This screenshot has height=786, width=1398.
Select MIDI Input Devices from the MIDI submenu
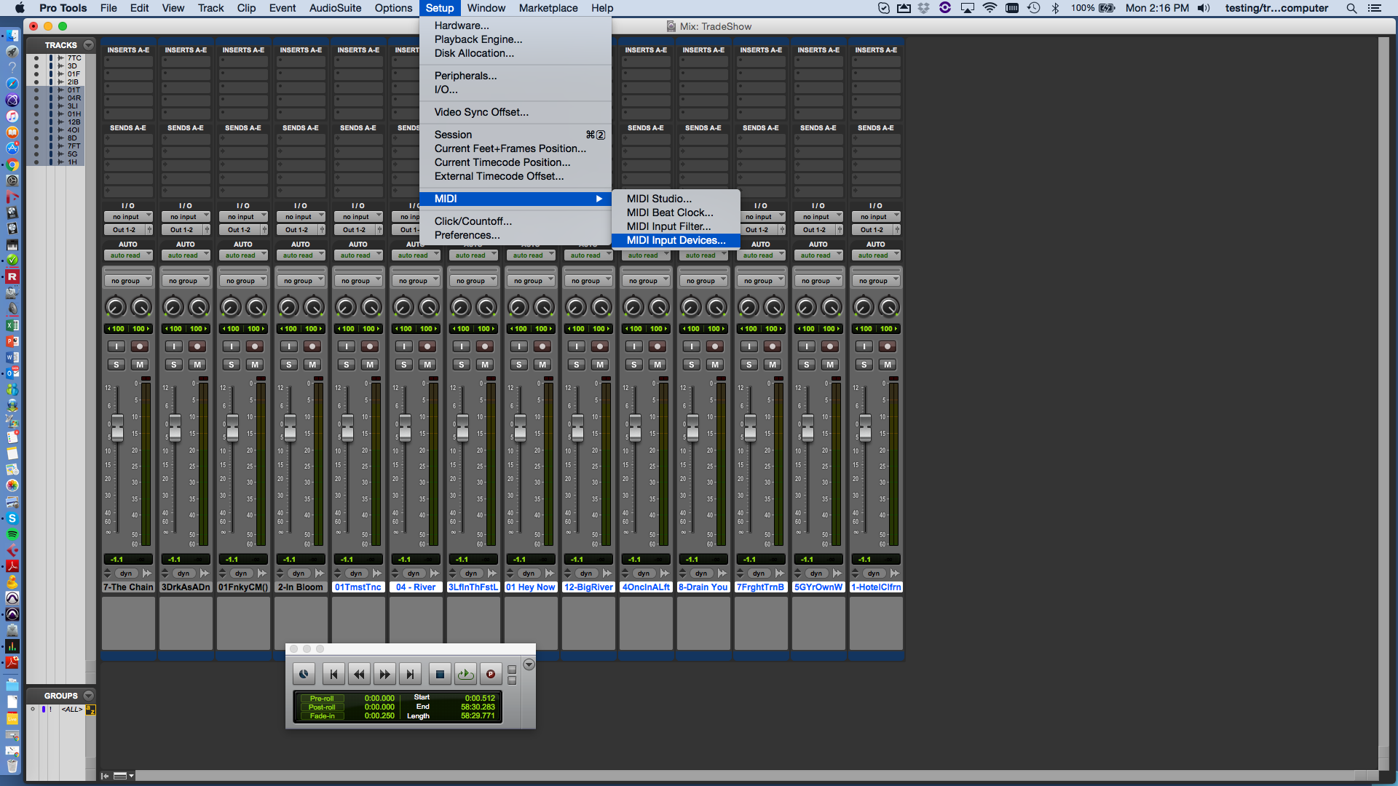[676, 240]
